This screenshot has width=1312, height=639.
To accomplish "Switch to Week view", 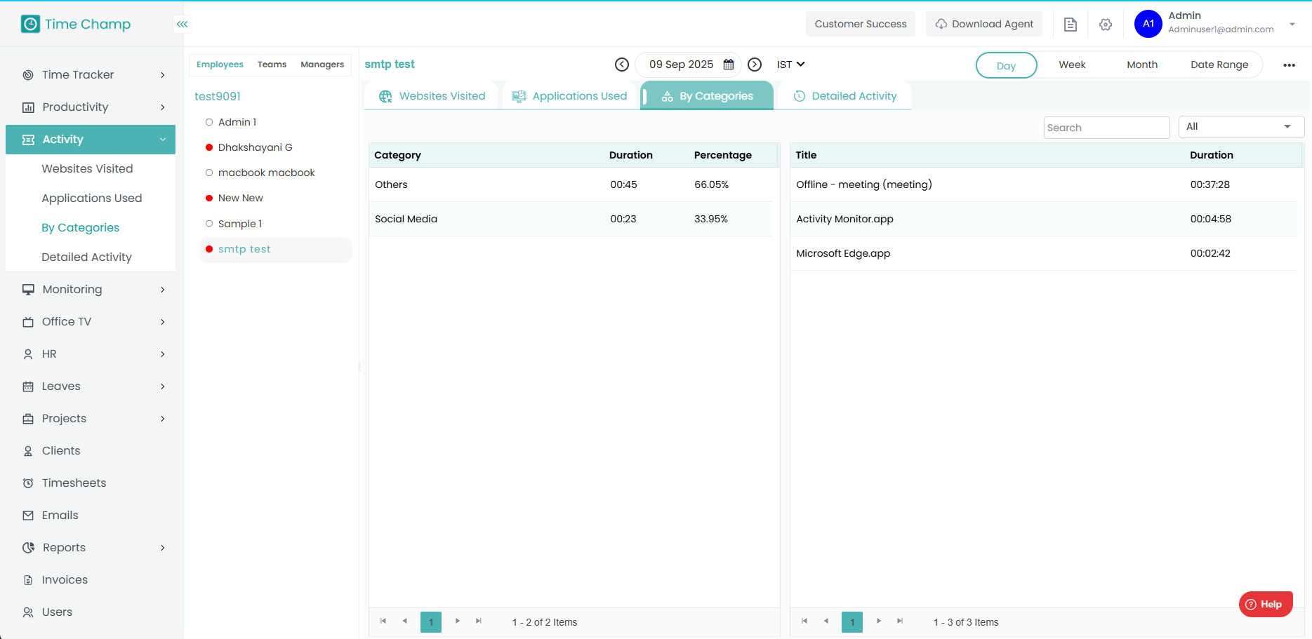I will pos(1072,65).
